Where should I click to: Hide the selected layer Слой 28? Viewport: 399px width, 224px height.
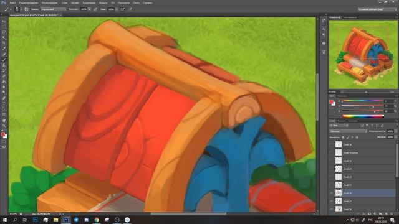[x=331, y=193]
